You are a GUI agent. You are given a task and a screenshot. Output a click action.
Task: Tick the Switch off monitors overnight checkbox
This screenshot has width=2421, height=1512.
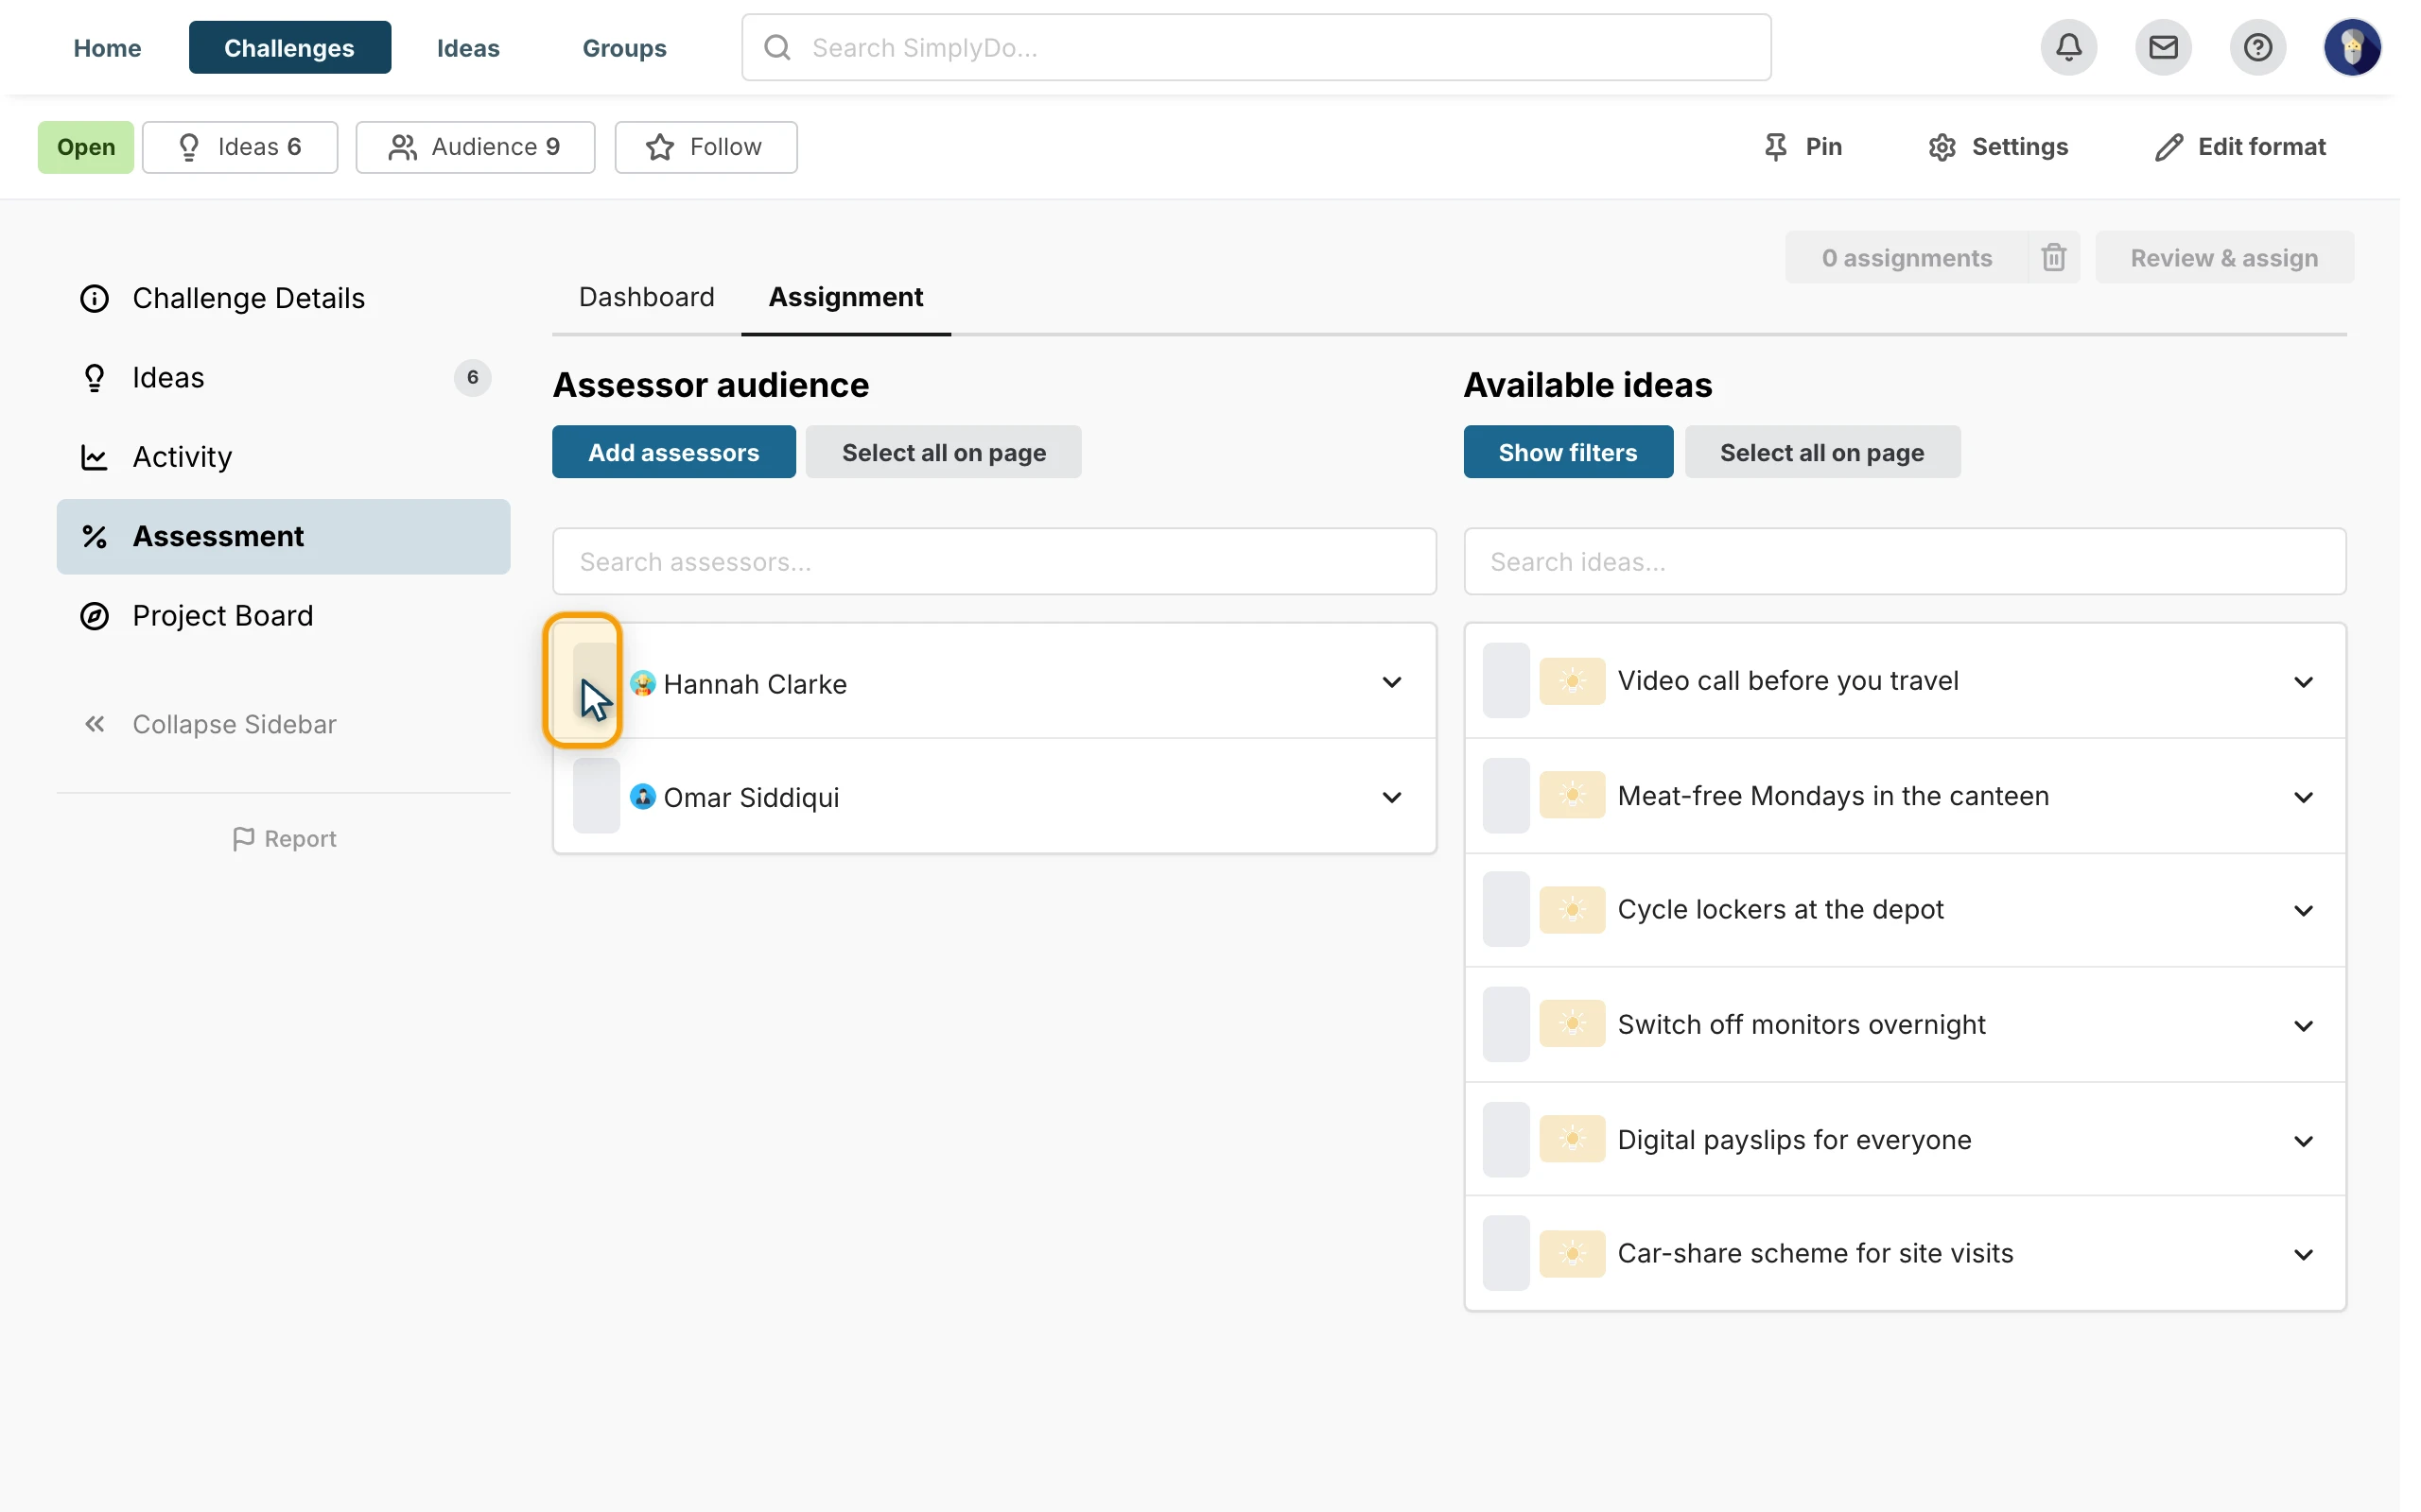(1506, 1024)
